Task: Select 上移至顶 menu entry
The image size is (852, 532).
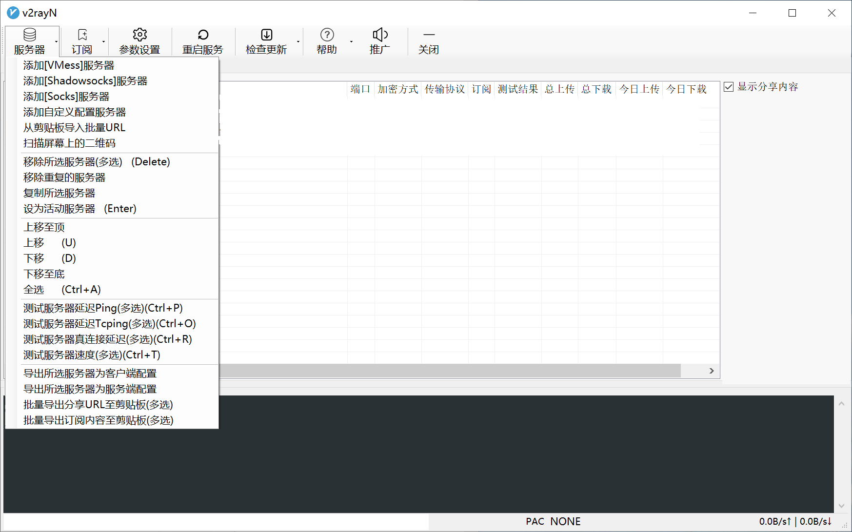Action: click(117, 227)
